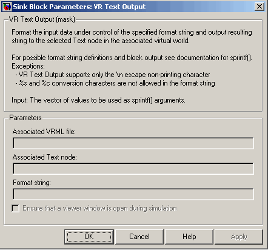Image resolution: width=268 pixels, height=250 pixels.
Task: Confirm with the OK button
Action: coord(89,237)
